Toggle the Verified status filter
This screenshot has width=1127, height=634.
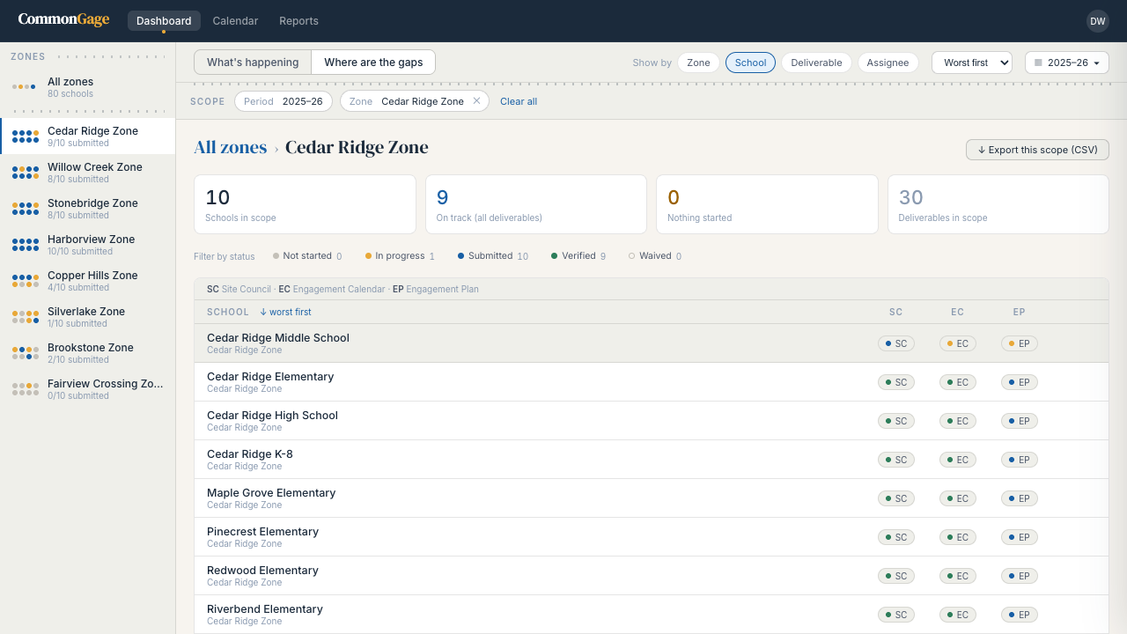[578, 256]
